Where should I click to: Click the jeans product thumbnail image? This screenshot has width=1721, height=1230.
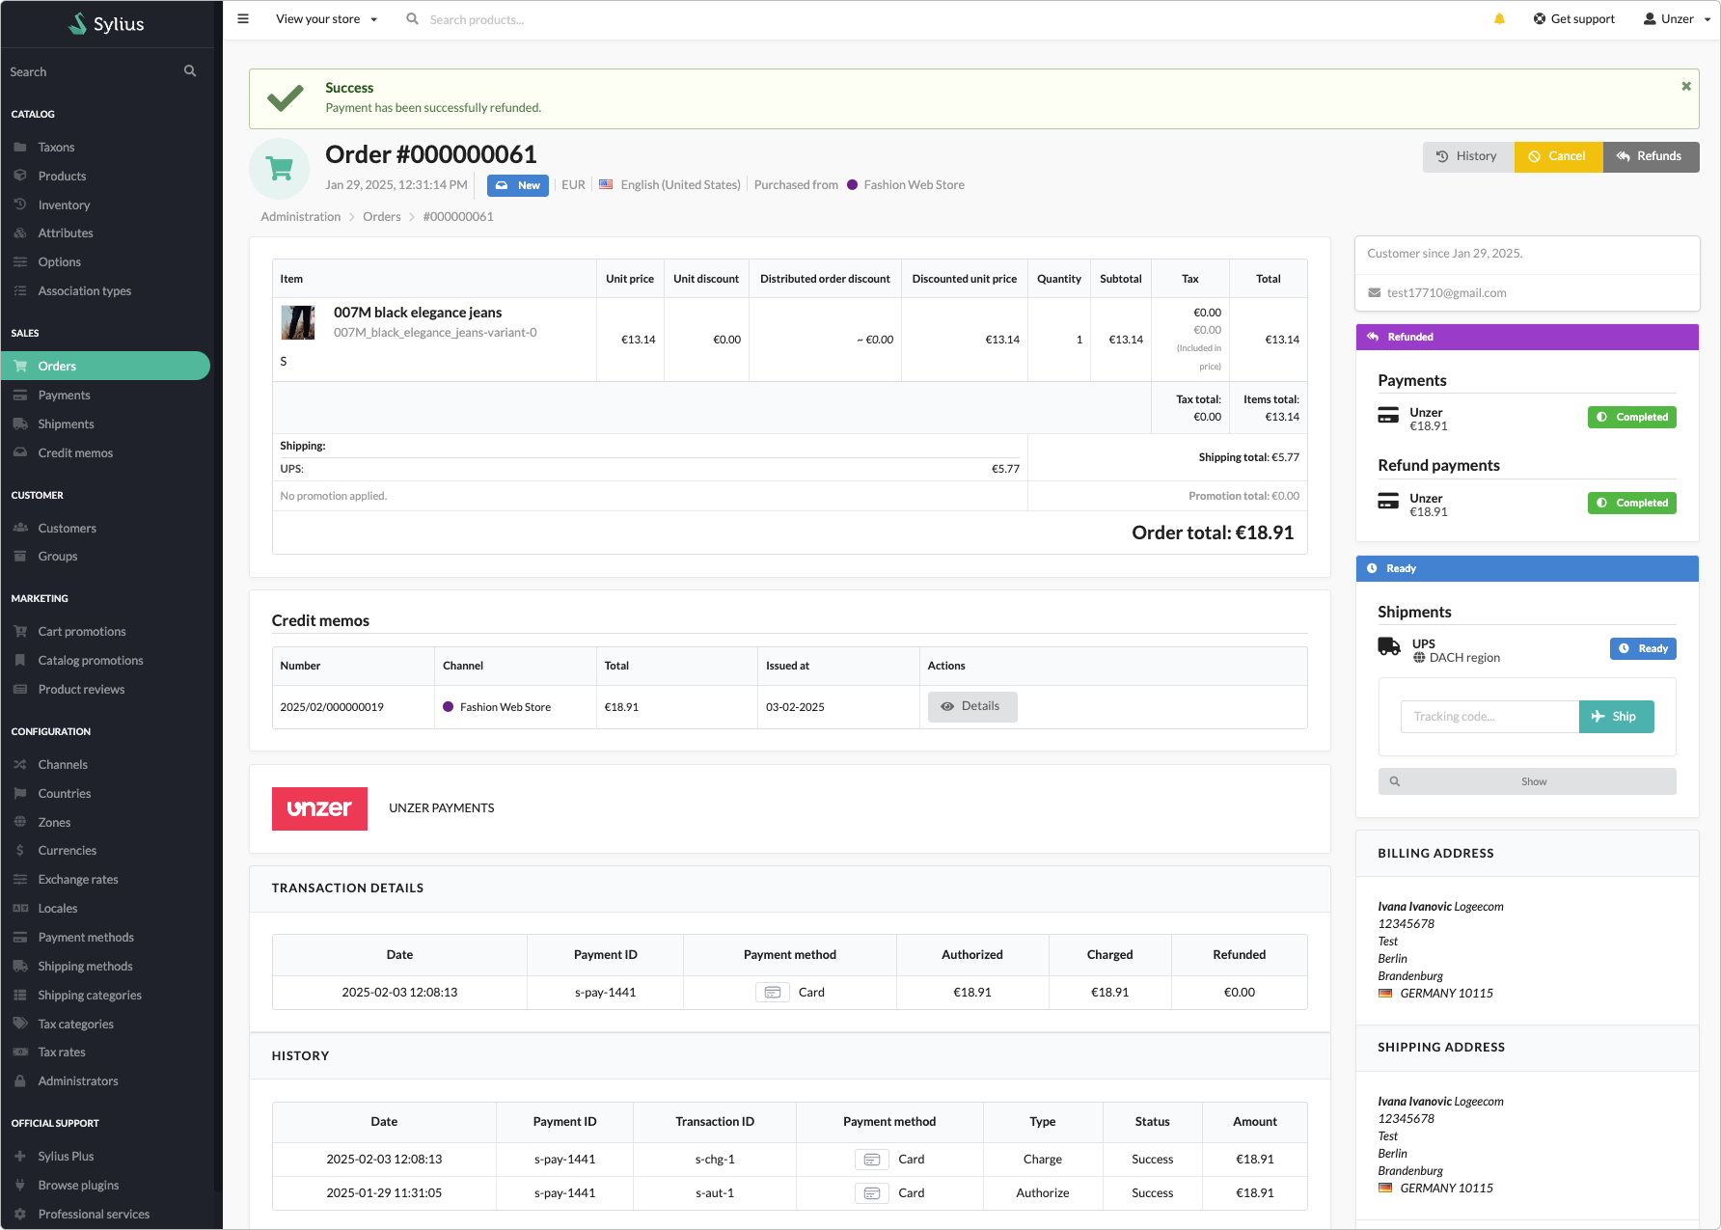coord(298,322)
